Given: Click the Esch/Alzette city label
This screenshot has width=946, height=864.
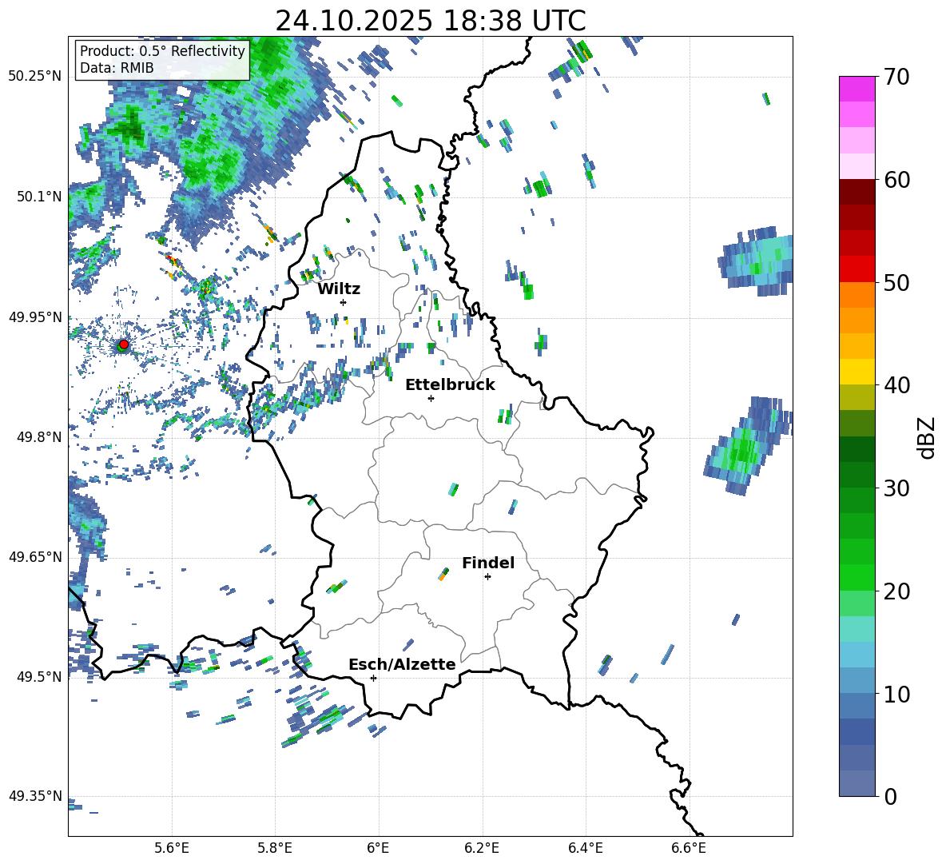Looking at the screenshot, I should point(402,664).
